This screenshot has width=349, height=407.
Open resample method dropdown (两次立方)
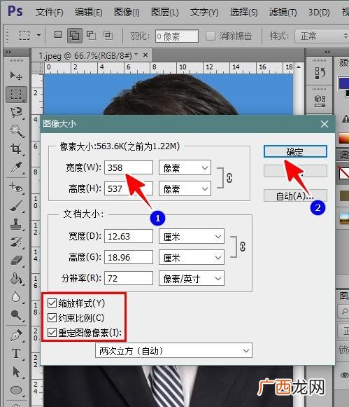[x=173, y=351]
